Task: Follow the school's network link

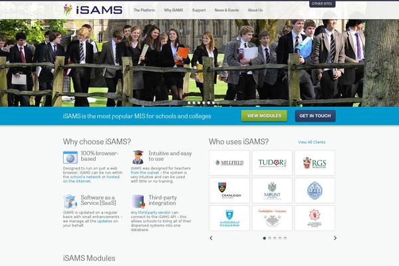Action: (86, 177)
